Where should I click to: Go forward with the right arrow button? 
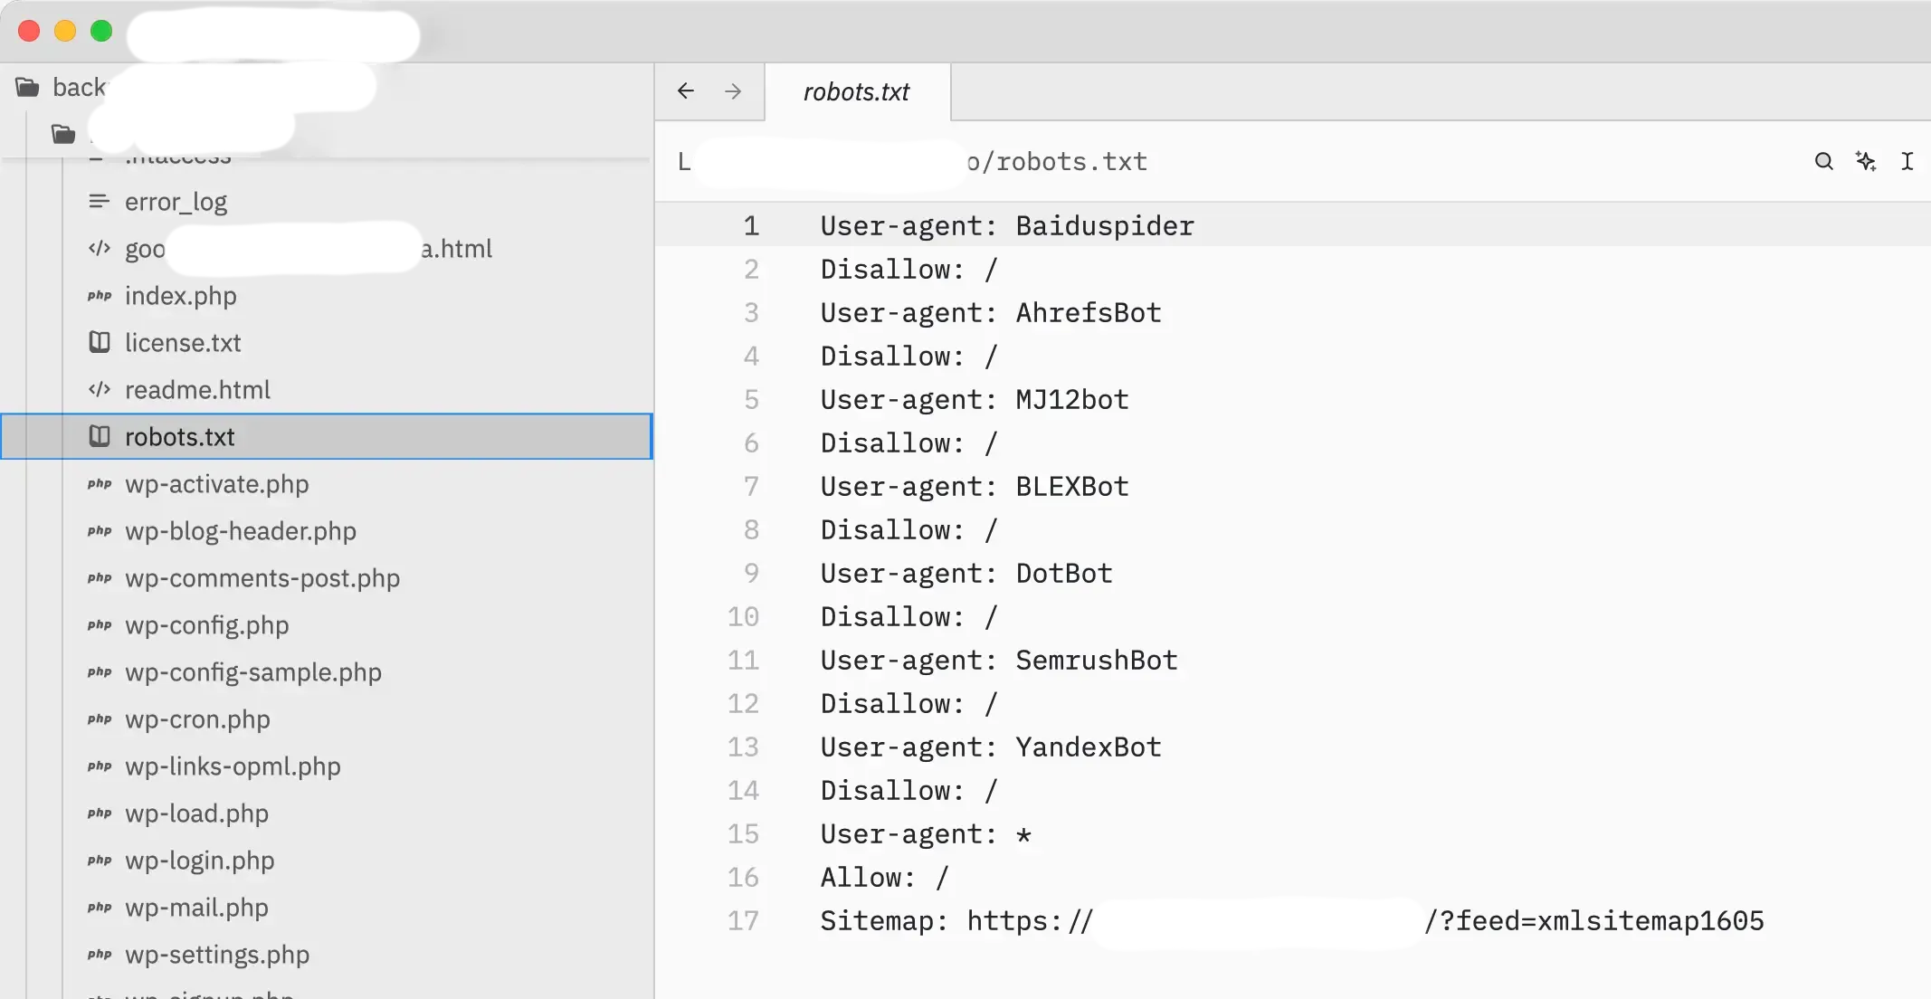(x=733, y=91)
